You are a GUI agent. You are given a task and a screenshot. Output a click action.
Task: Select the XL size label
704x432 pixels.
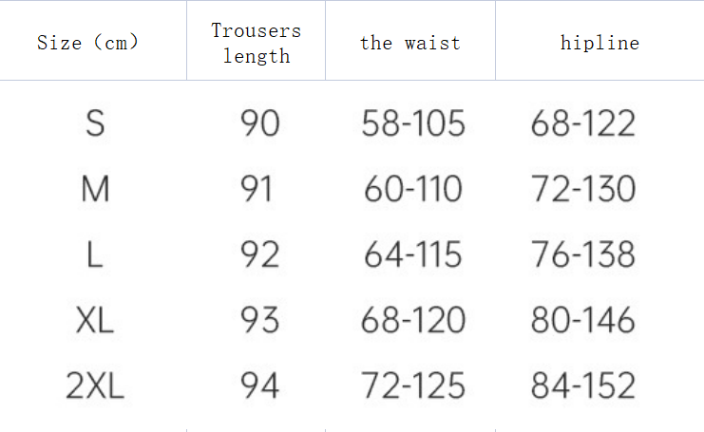(x=95, y=320)
